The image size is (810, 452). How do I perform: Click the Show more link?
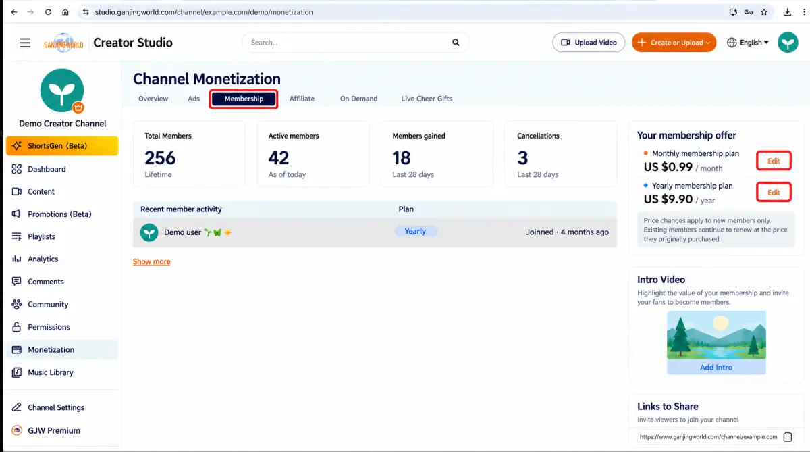[x=151, y=262]
